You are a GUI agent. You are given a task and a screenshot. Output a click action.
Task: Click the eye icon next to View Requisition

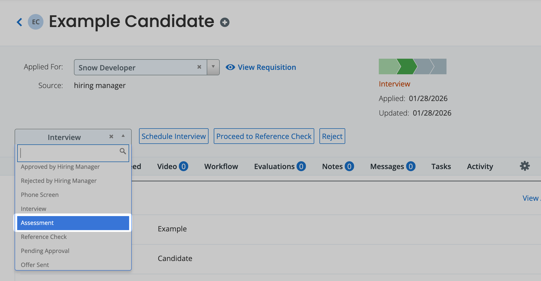tap(230, 67)
